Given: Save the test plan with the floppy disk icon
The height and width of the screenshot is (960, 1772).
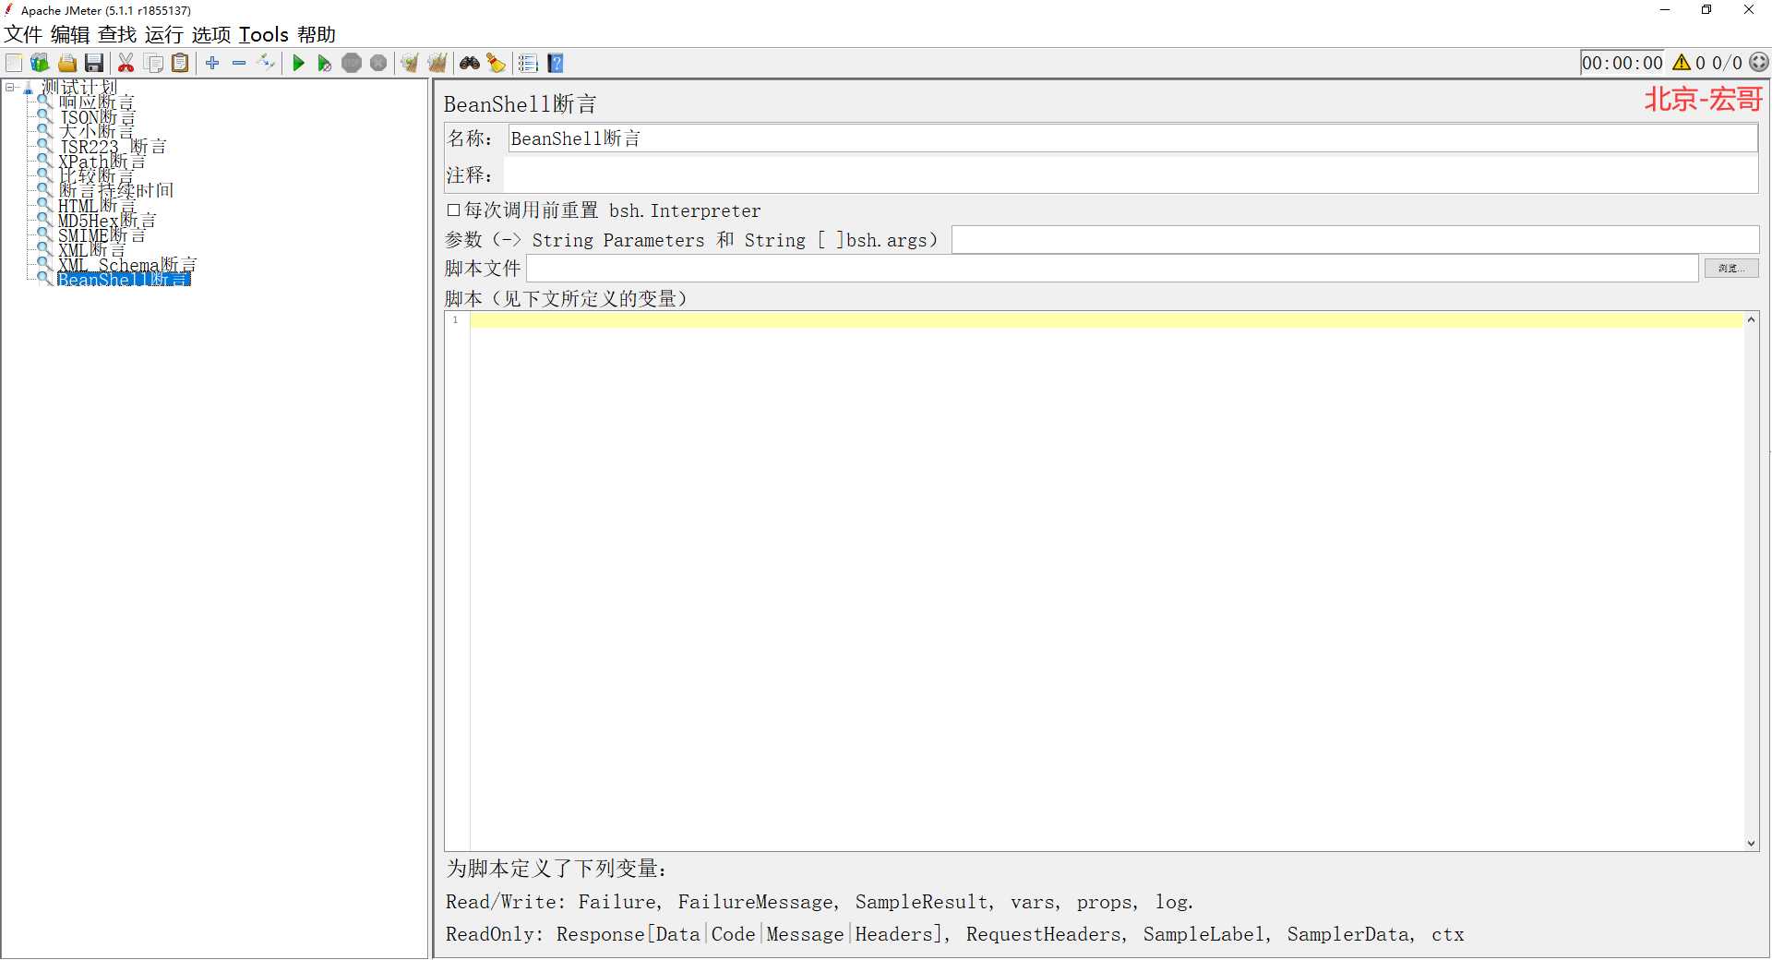Looking at the screenshot, I should point(94,63).
